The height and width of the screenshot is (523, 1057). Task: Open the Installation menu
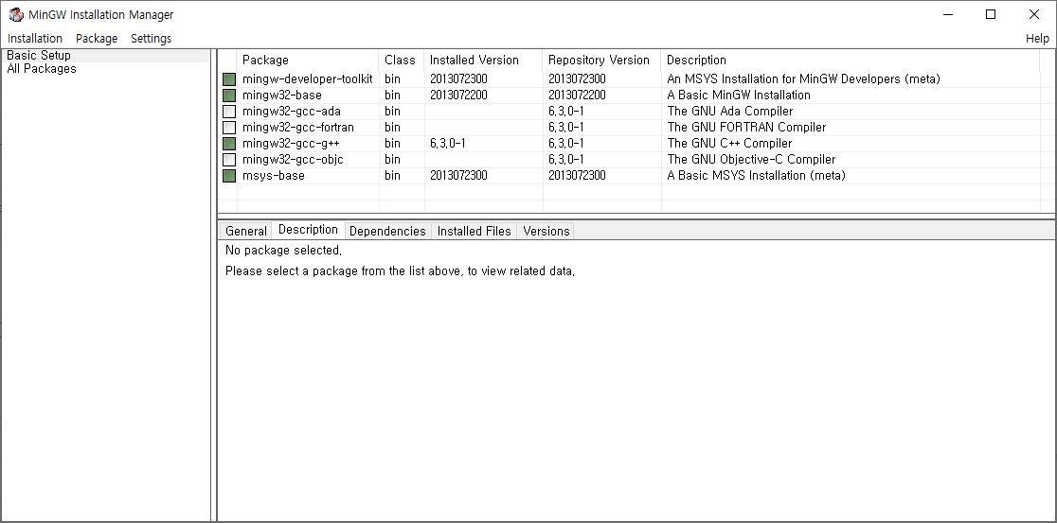35,39
